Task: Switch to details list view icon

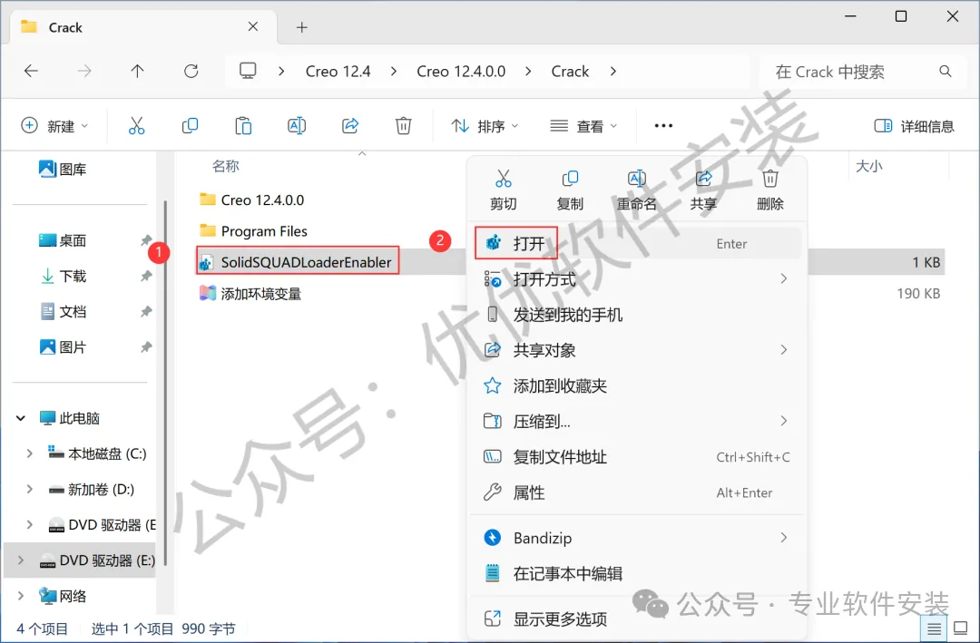Action: point(934,628)
